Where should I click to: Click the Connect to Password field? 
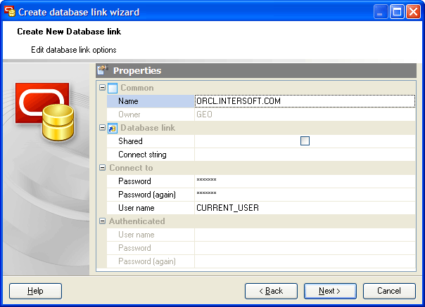point(305,181)
